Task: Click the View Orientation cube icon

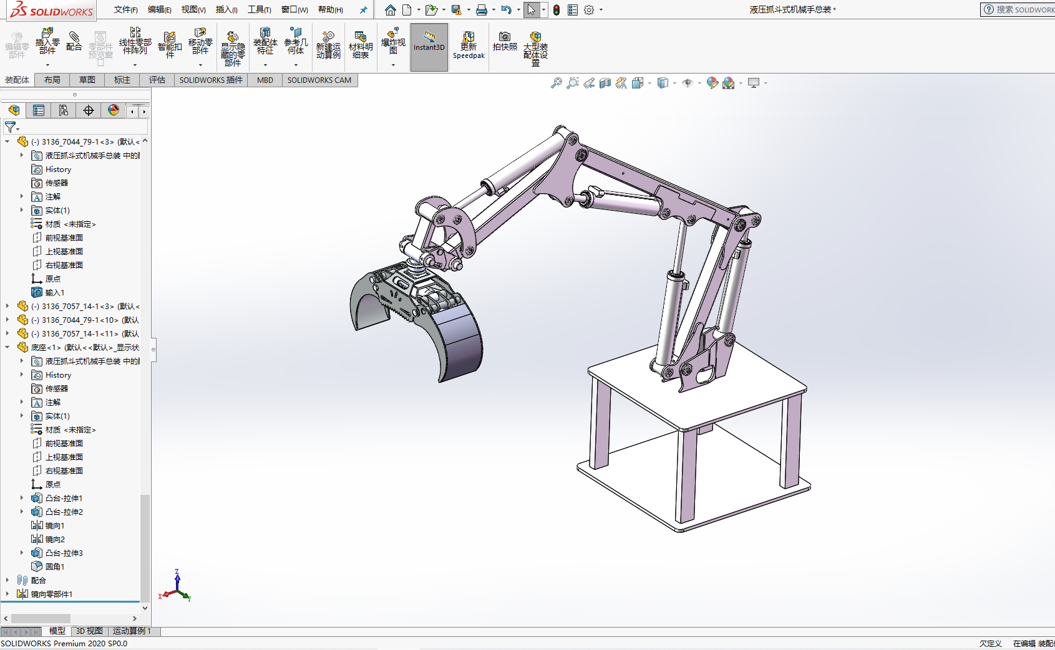Action: point(637,83)
